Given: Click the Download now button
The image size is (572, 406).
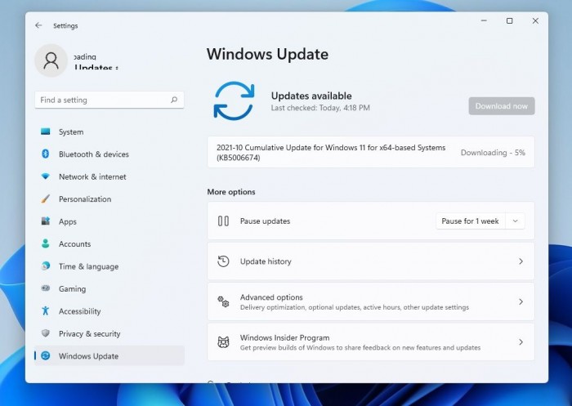Looking at the screenshot, I should click(502, 106).
